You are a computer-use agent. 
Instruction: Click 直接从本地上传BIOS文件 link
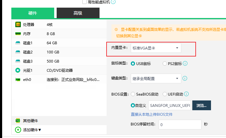[x=152, y=114]
